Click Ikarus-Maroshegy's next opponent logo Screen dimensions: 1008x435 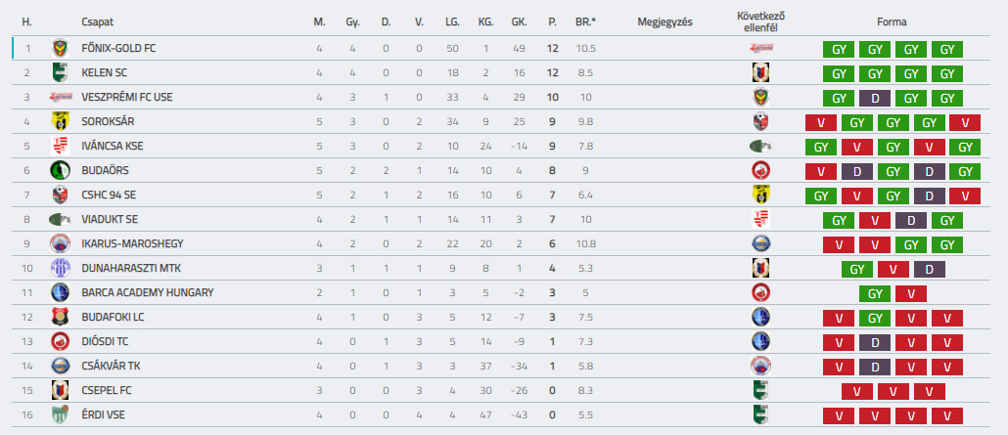coord(761,243)
